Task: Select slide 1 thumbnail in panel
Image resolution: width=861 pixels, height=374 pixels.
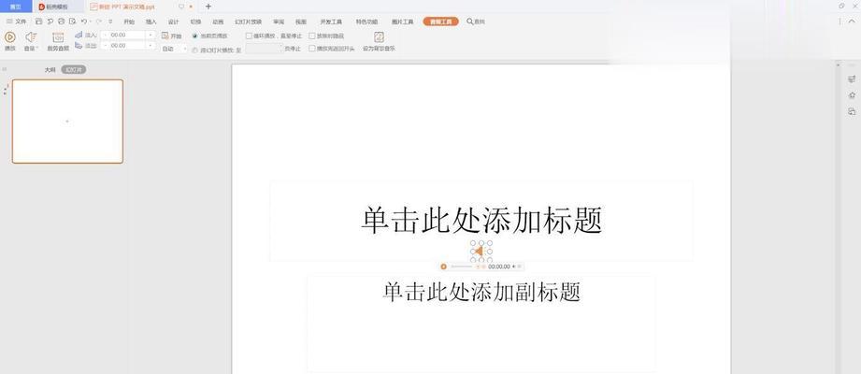Action: (67, 122)
